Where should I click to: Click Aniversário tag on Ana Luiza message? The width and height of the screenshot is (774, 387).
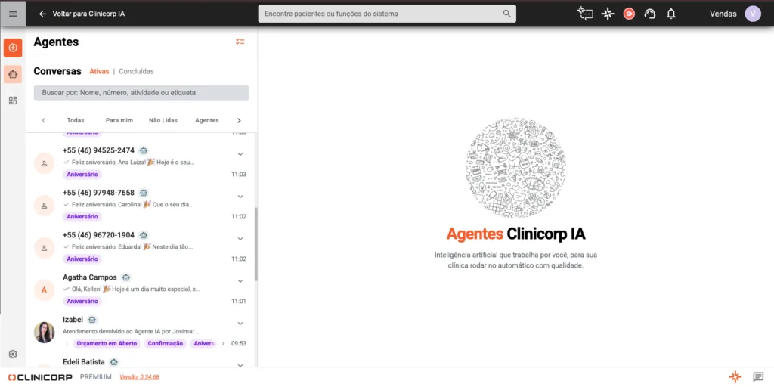(82, 175)
